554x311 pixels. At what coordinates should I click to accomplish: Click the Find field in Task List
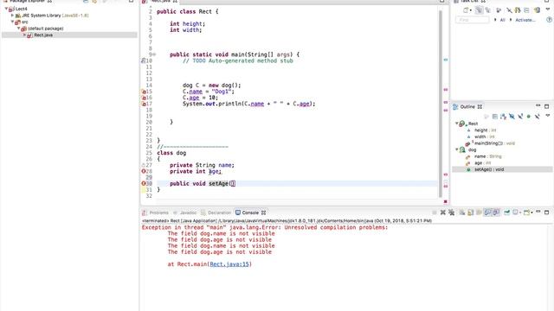tap(473, 20)
